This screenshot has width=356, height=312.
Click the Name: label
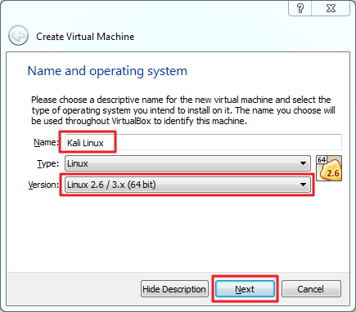46,142
